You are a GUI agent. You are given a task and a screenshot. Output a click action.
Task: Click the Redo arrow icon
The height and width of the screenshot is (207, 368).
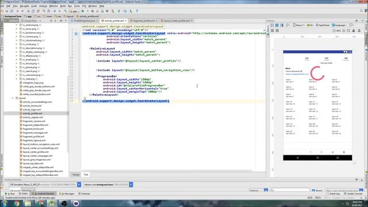(x=22, y=11)
